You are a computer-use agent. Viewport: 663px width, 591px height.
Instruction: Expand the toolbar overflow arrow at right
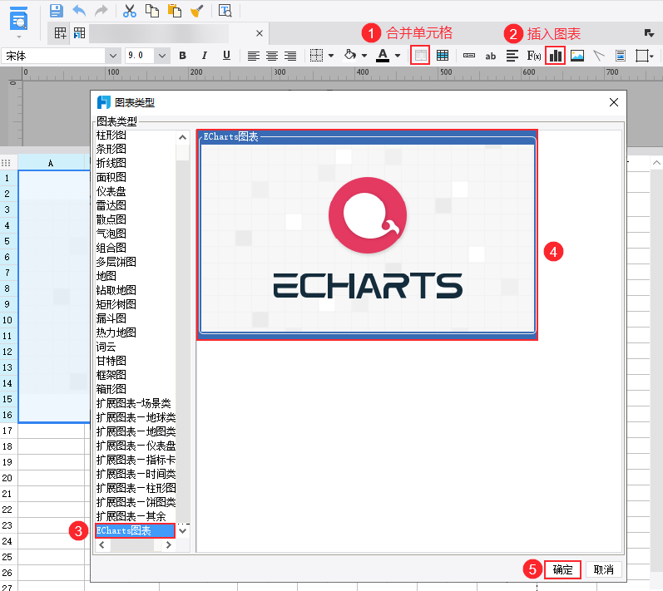click(649, 33)
